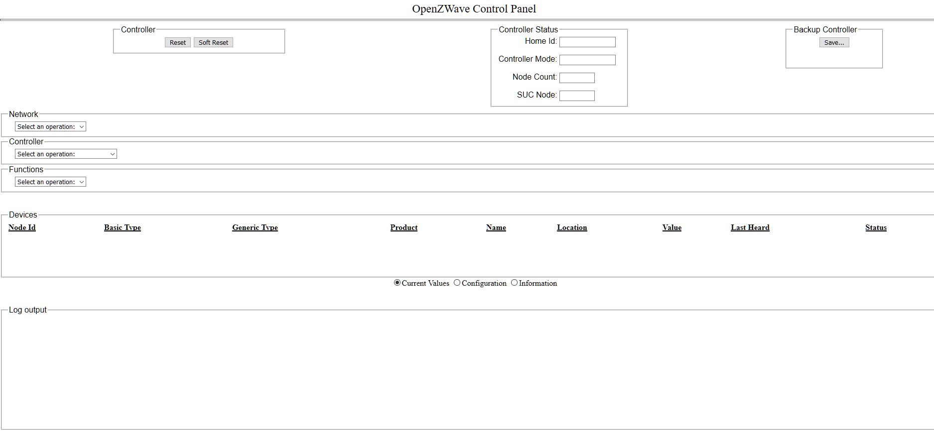The height and width of the screenshot is (438, 934).
Task: Select the Configuration radio button
Action: point(457,283)
